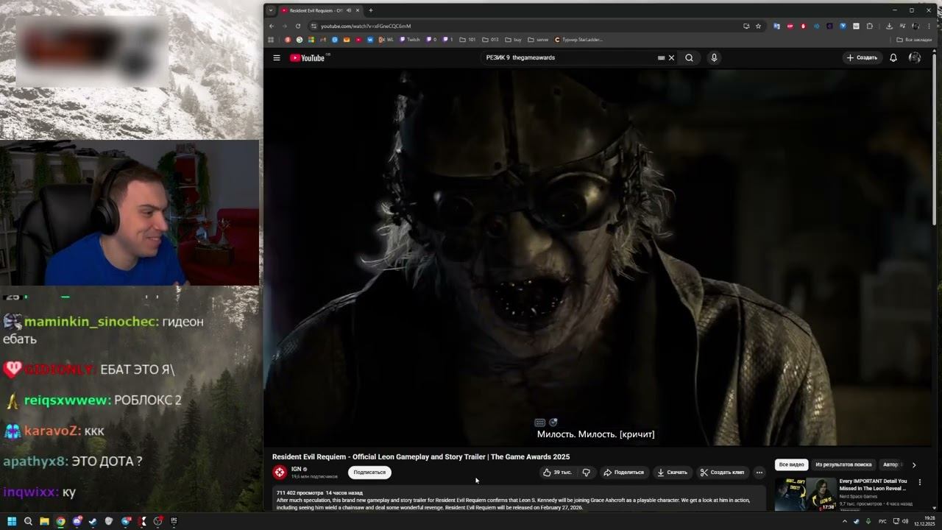Open the YouTube notifications bell
This screenshot has height=530, width=942.
click(x=893, y=57)
